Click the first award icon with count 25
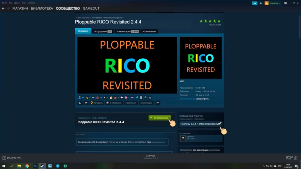 pyautogui.click(x=81, y=97)
